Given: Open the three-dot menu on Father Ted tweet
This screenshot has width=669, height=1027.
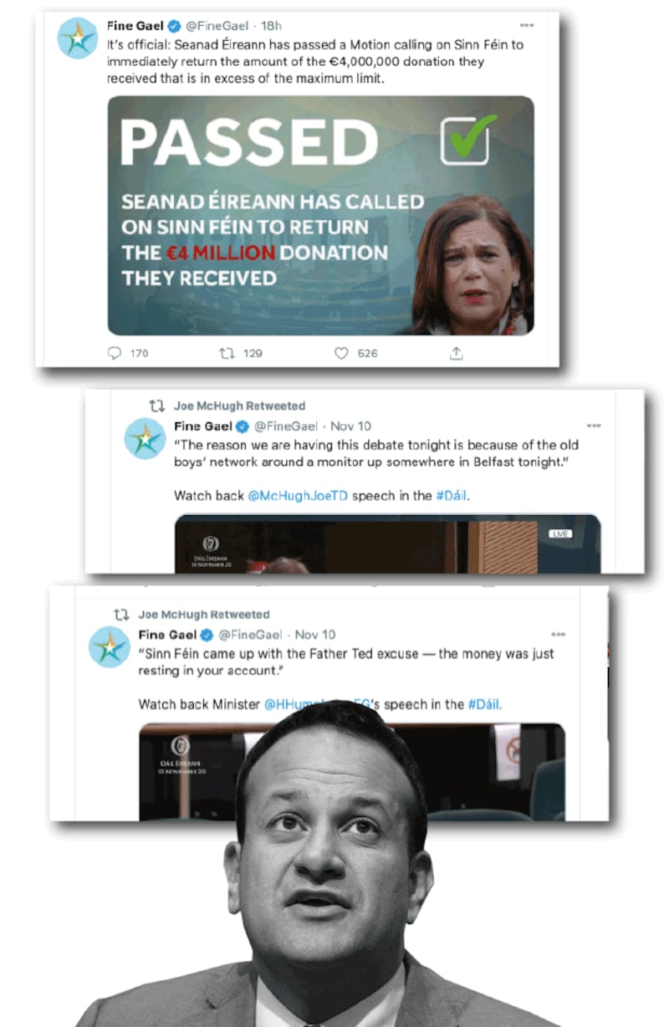Looking at the screenshot, I should [559, 635].
